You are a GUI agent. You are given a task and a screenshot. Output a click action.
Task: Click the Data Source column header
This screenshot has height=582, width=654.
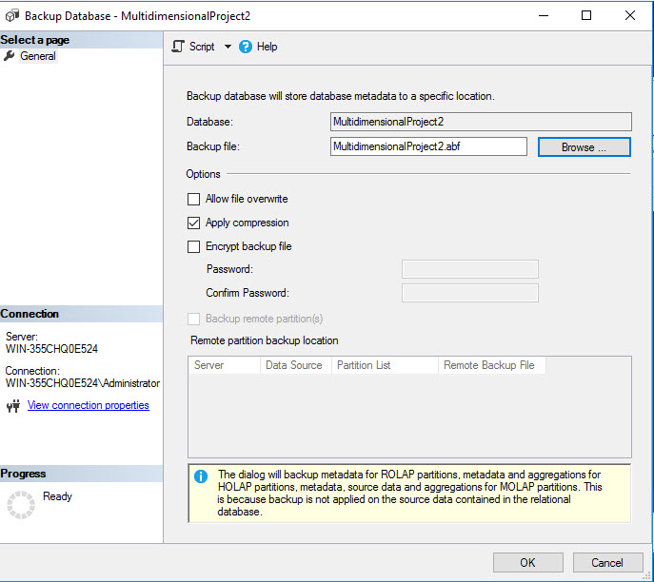296,365
